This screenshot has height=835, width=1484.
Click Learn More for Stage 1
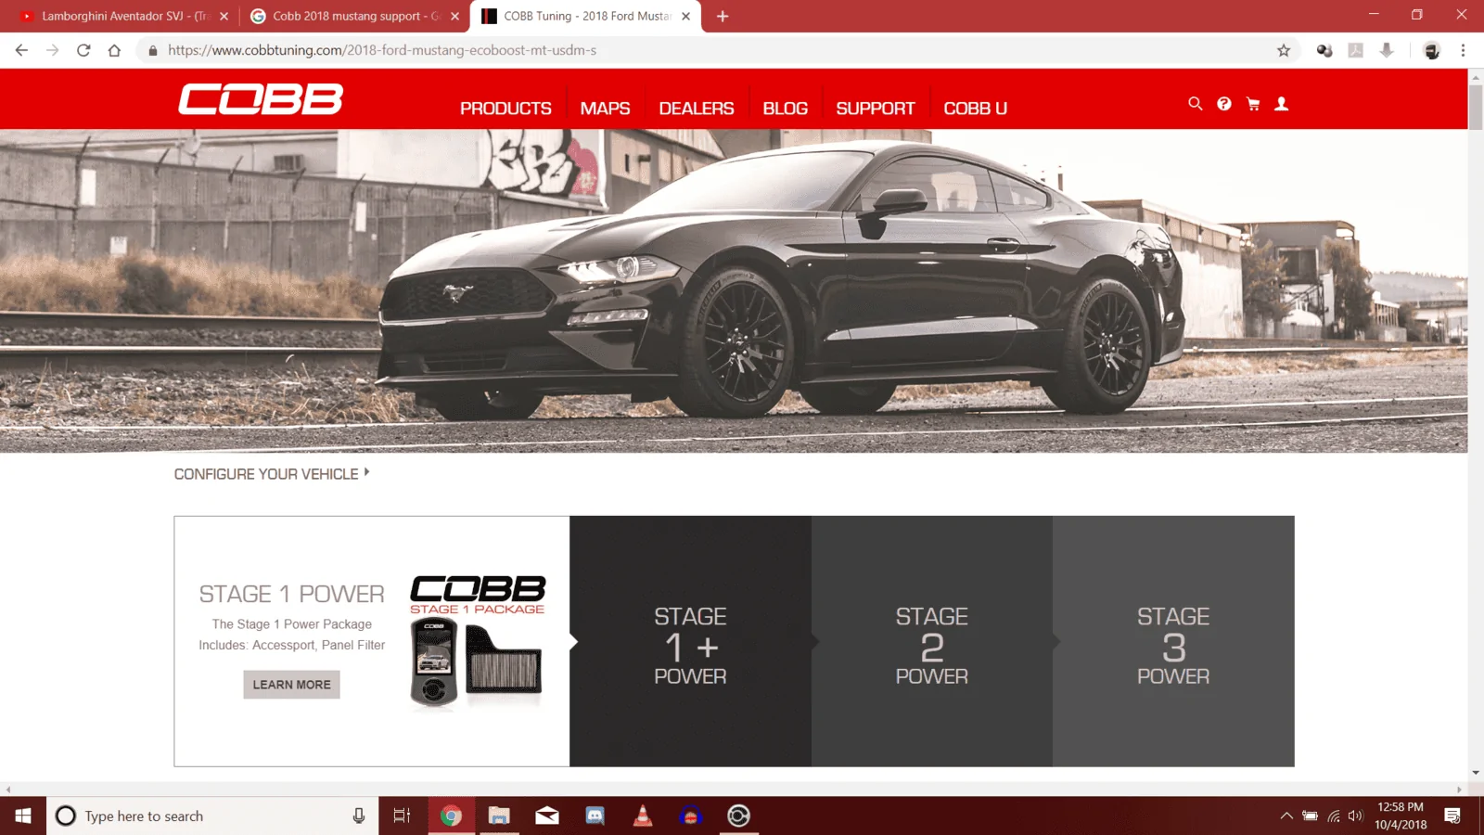pos(291,685)
